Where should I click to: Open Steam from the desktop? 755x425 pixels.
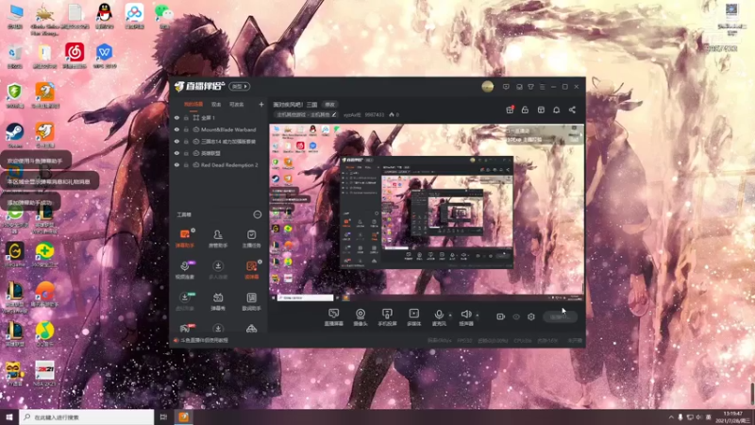(15, 135)
